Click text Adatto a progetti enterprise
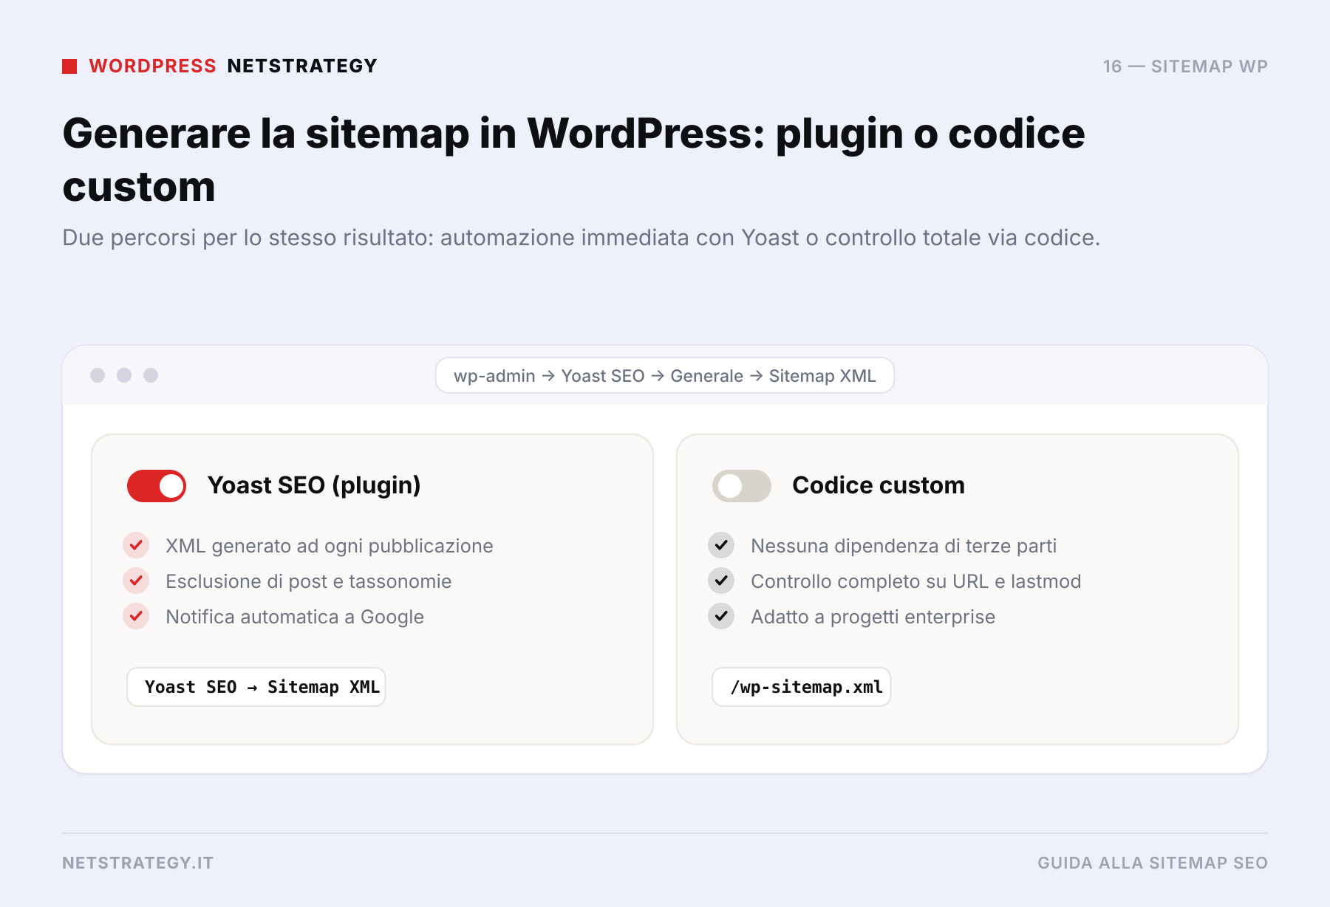This screenshot has width=1330, height=907. click(x=873, y=617)
